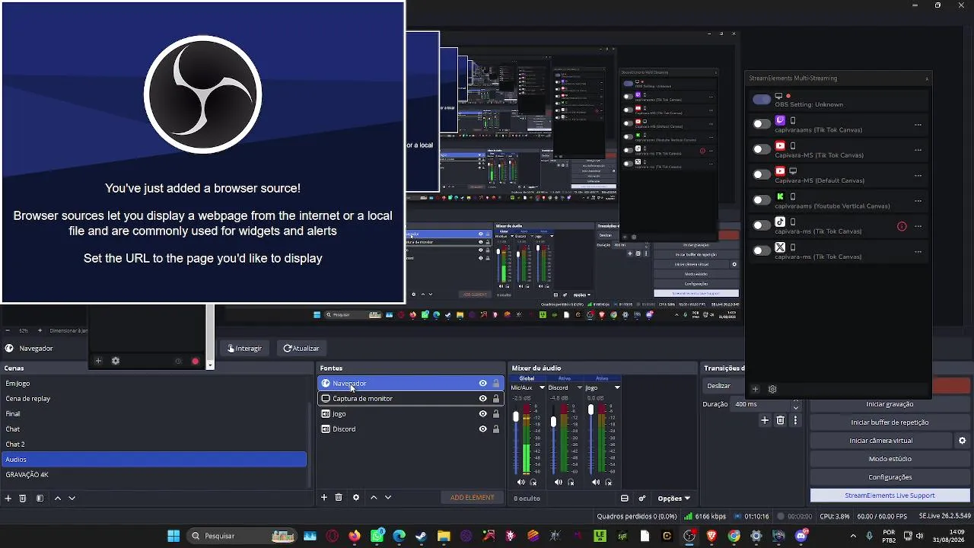Open Steam from the taskbar

421,536
